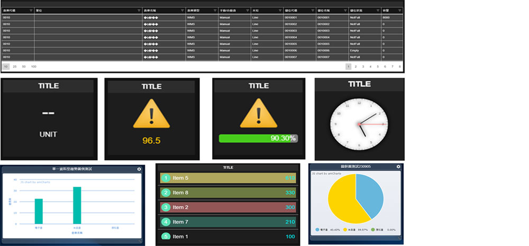Viewport: 529px width, 246px height.
Task: Go to page 8 of the table
Action: pyautogui.click(x=400, y=67)
